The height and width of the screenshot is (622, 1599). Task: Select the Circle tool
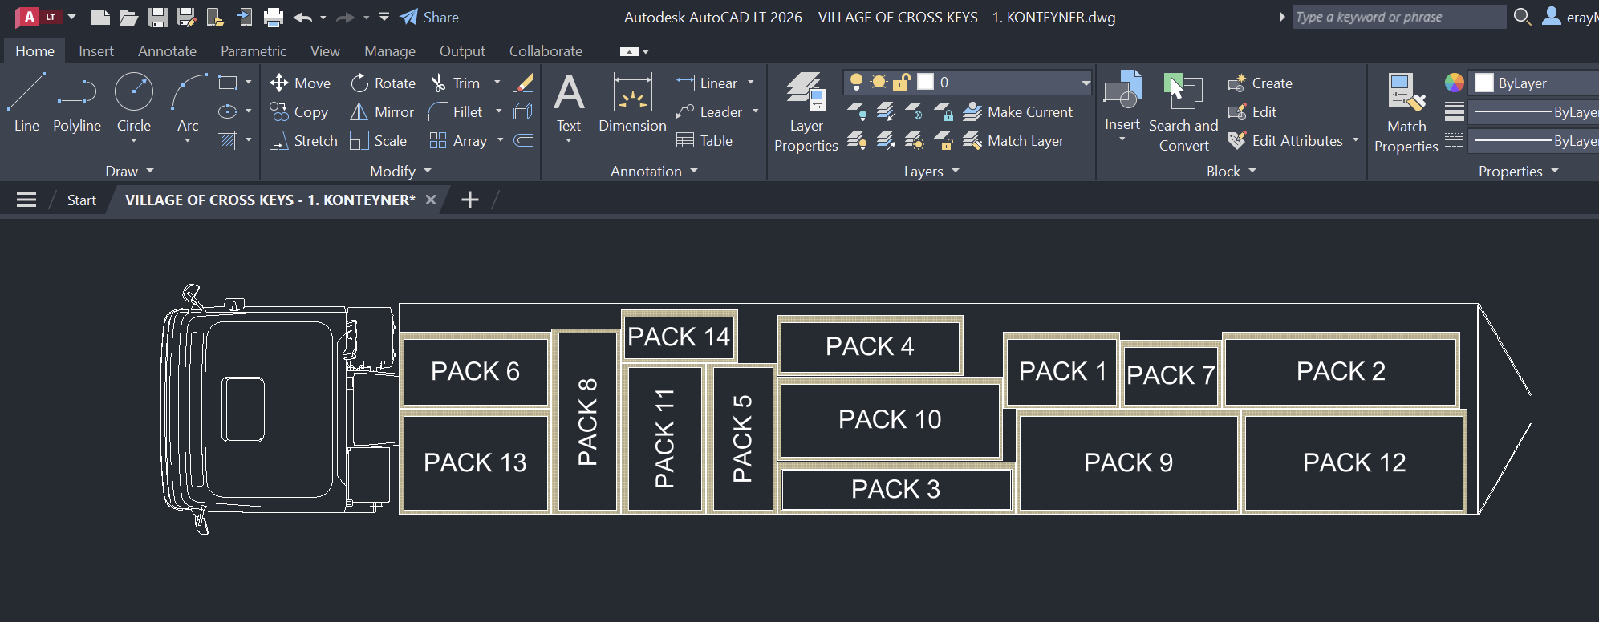[x=133, y=102]
